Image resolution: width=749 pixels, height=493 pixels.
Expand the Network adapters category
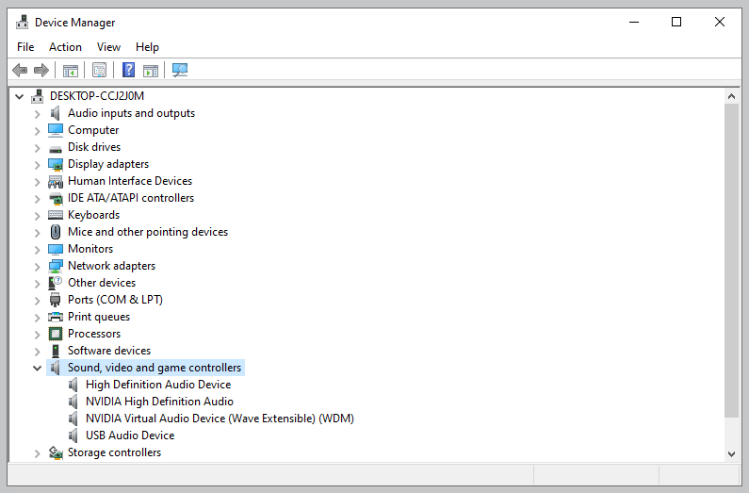[38, 267]
